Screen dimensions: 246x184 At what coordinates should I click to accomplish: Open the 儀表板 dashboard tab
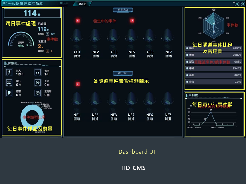click(x=82, y=4)
